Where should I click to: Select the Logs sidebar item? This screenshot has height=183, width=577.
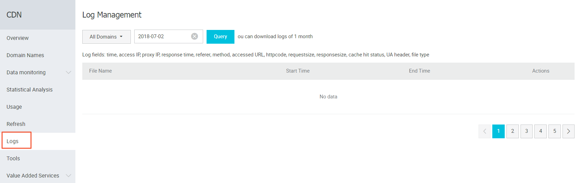(13, 141)
